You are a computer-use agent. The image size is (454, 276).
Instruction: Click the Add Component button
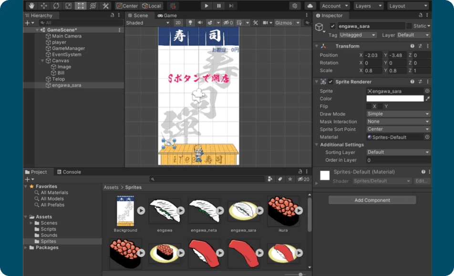[372, 200]
